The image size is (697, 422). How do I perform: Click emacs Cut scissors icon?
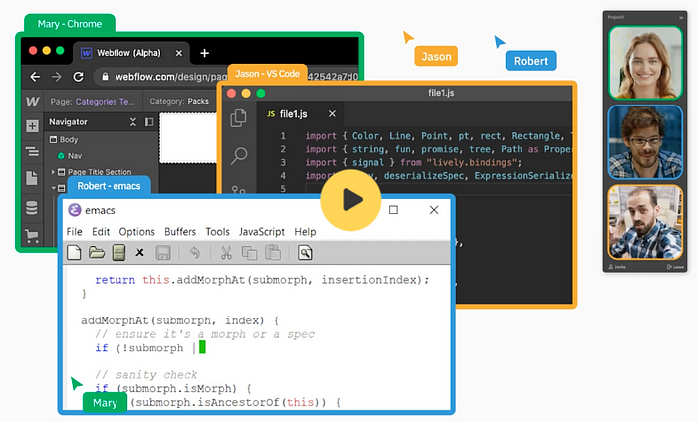226,253
